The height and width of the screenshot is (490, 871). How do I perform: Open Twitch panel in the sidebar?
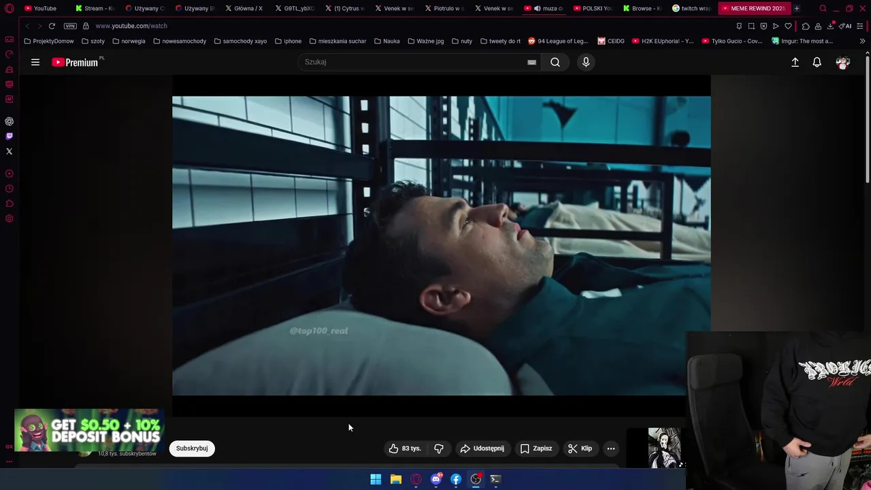coord(9,136)
